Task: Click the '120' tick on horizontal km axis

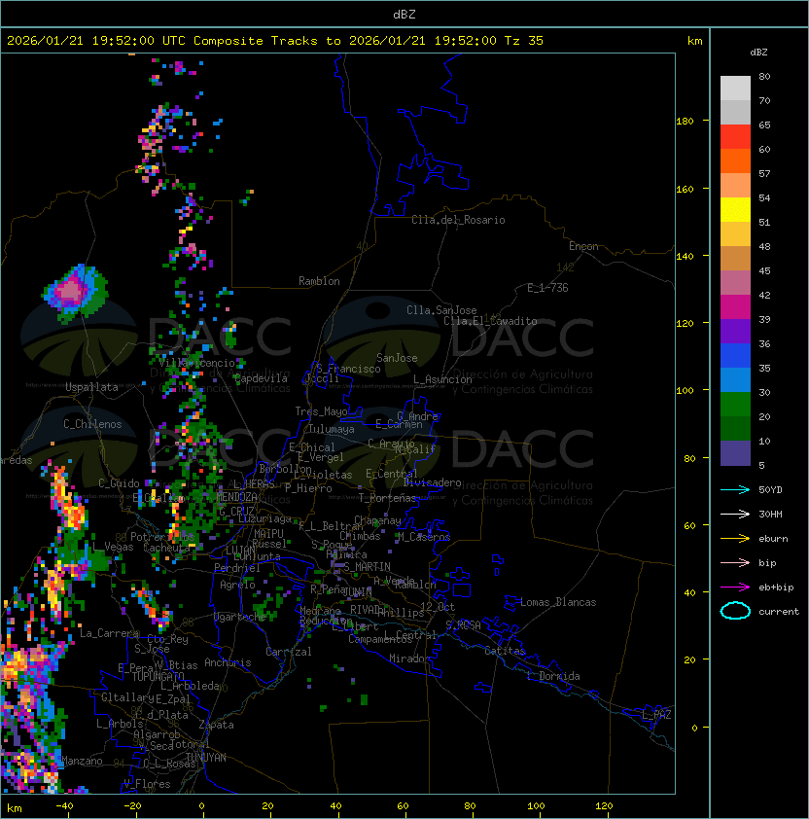Action: tap(604, 806)
